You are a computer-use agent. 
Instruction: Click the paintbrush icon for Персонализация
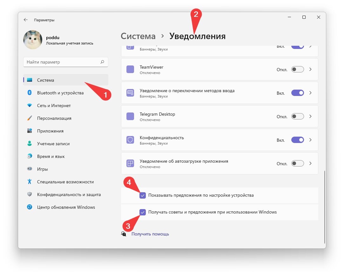pyautogui.click(x=30, y=118)
